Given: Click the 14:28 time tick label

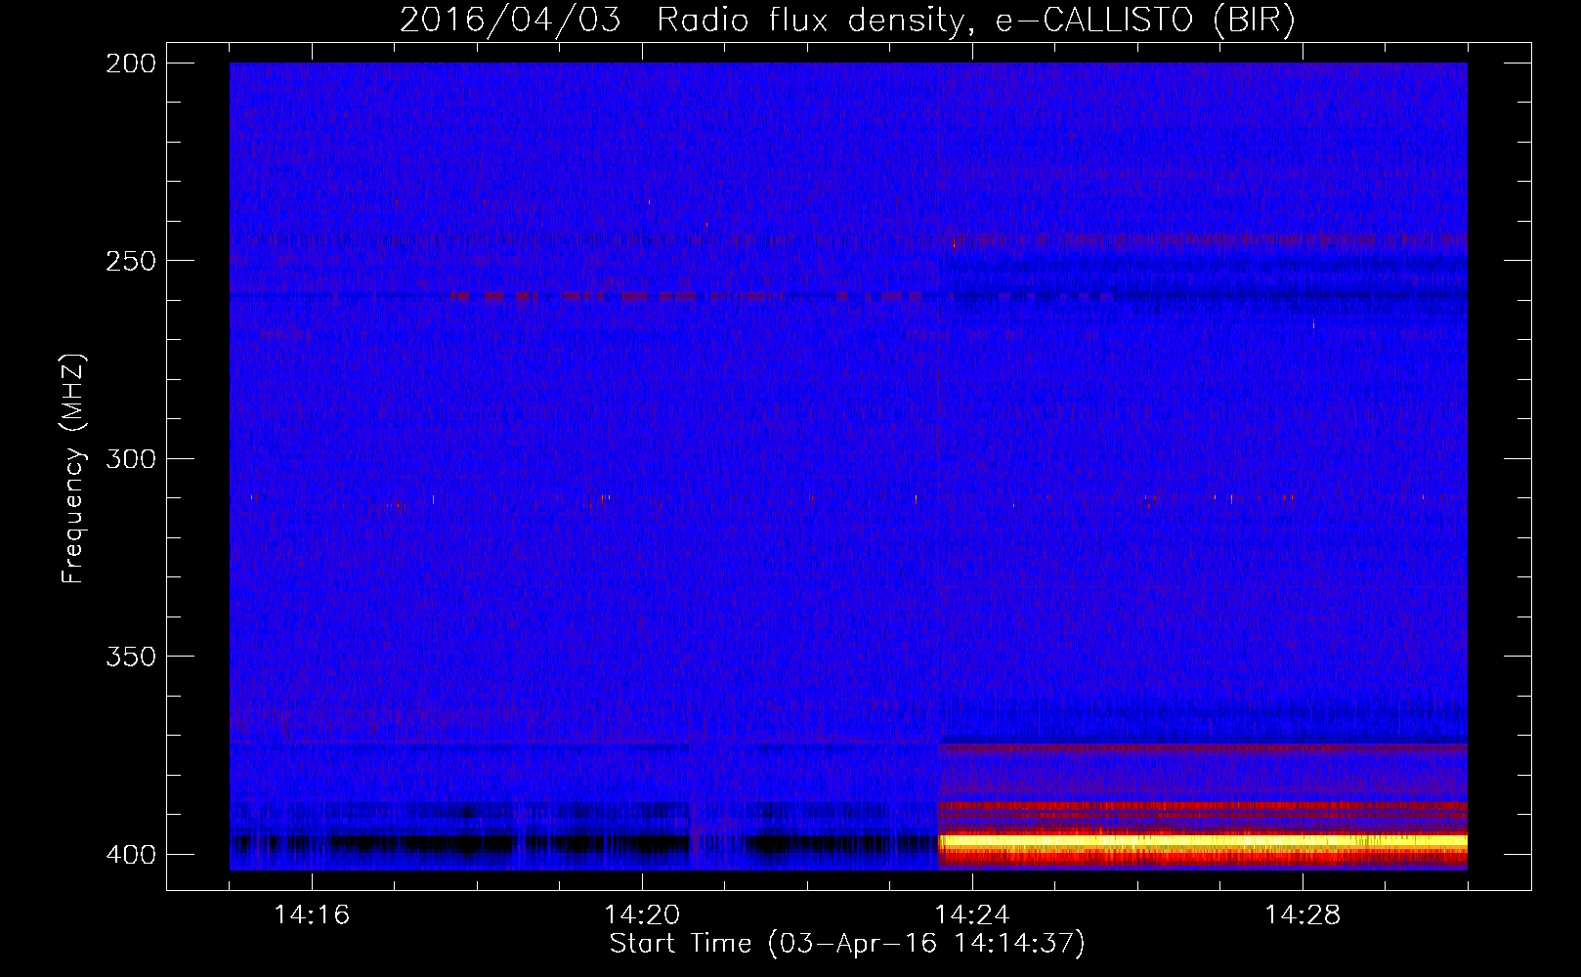Looking at the screenshot, I should pyautogui.click(x=1303, y=914).
